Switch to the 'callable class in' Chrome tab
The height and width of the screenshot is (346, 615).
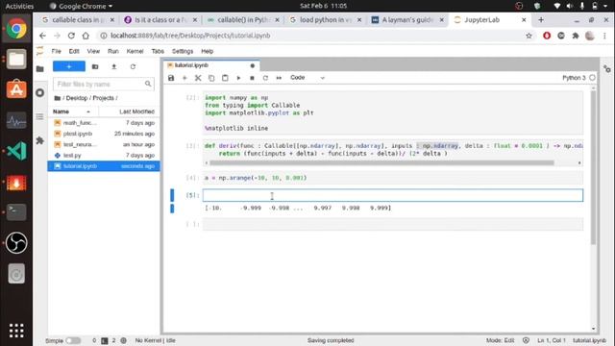click(x=78, y=20)
